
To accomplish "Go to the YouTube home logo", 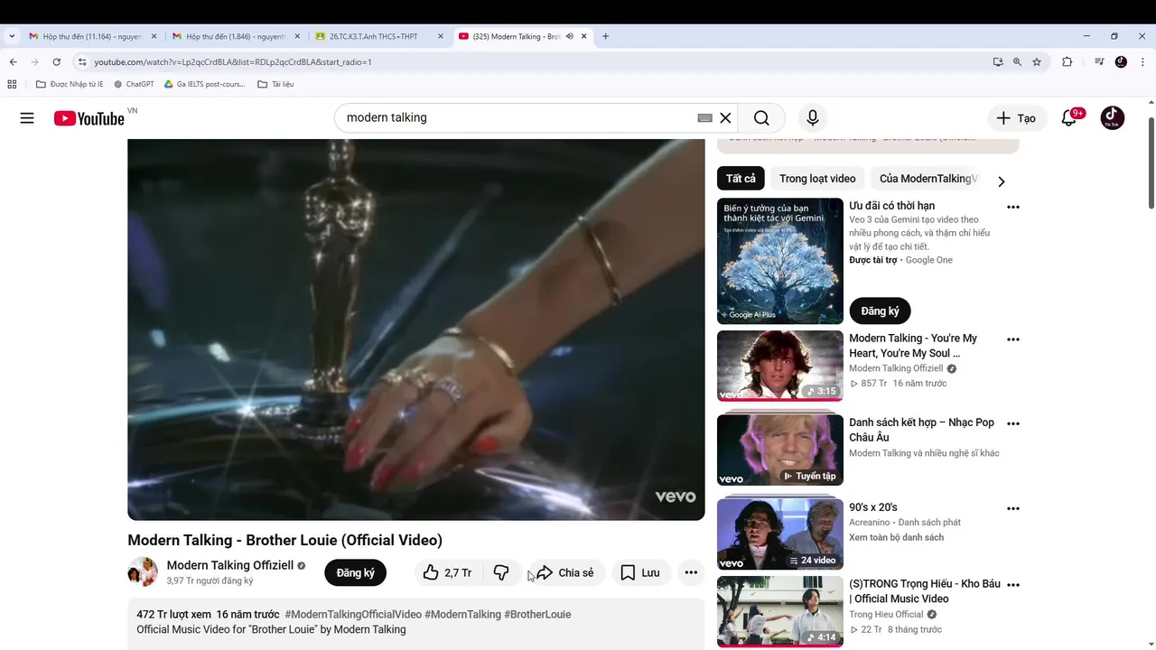I will click(x=89, y=118).
